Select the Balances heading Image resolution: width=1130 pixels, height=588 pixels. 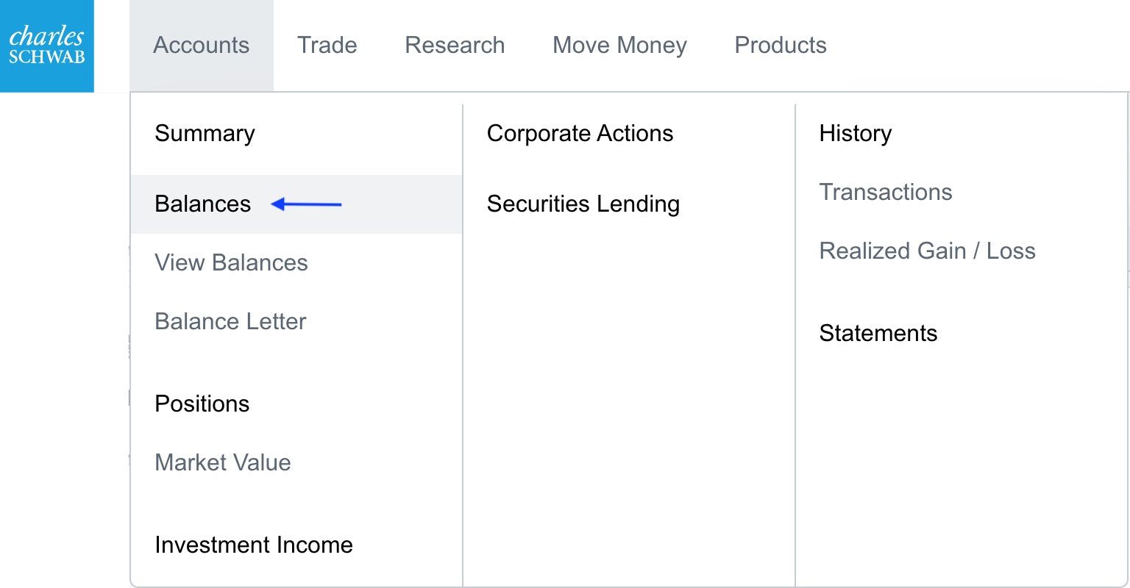202,204
